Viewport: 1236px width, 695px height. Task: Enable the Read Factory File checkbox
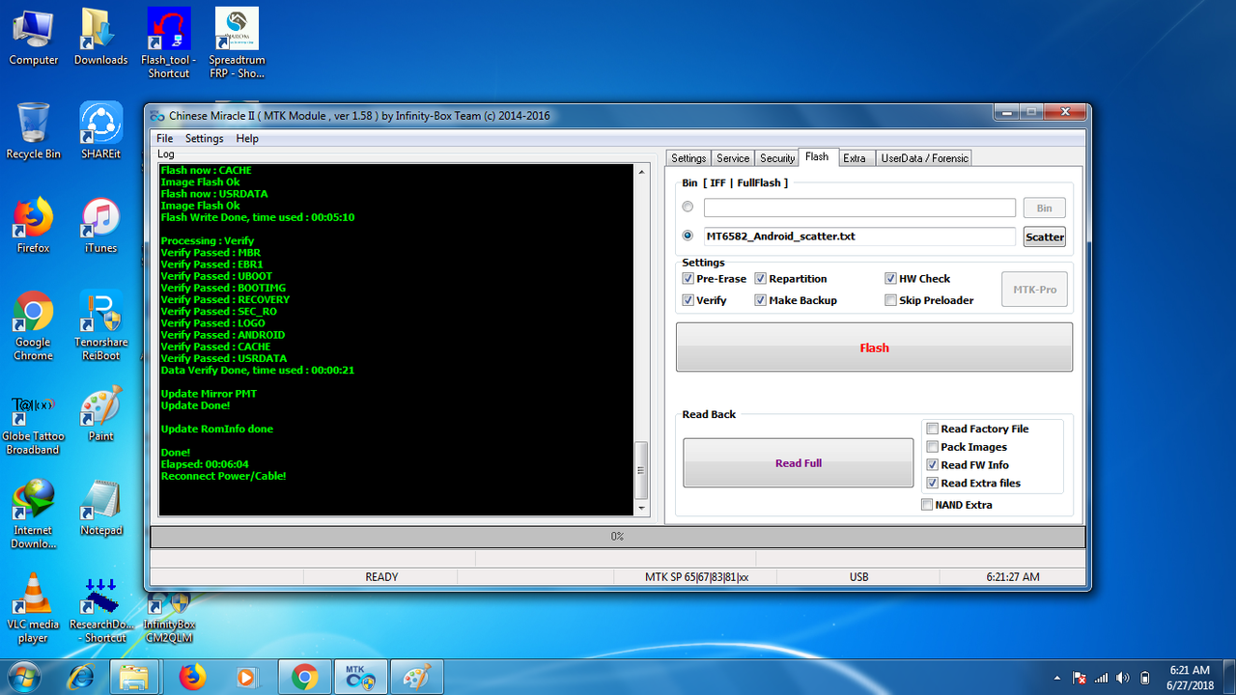click(932, 429)
